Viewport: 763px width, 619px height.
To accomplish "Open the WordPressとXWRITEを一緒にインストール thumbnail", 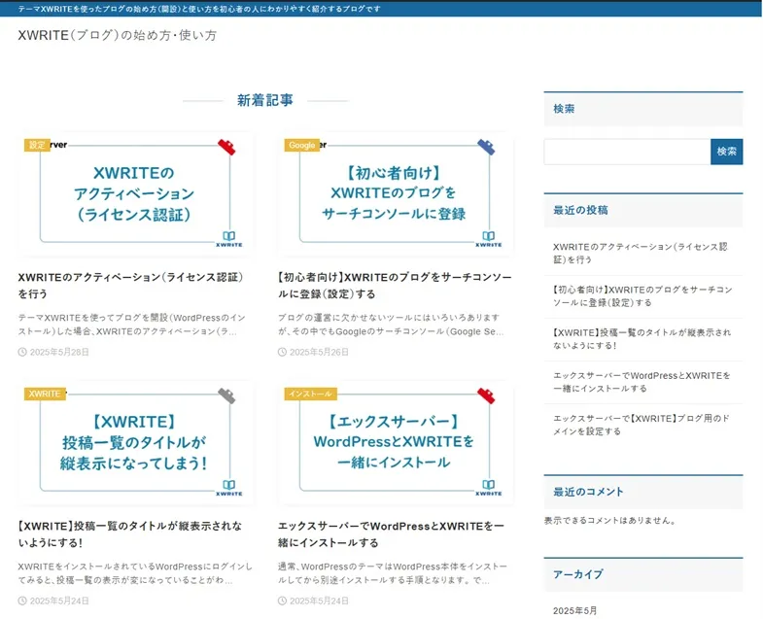I will 396,443.
